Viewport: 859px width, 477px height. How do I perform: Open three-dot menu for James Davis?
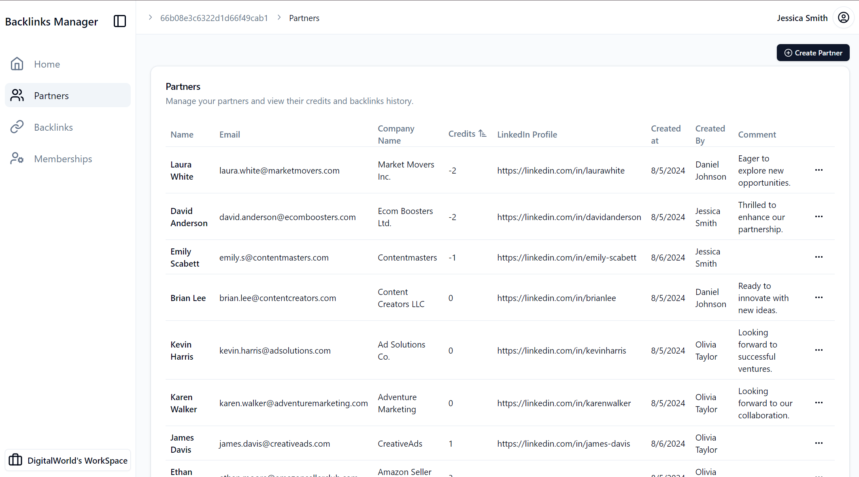(x=819, y=443)
